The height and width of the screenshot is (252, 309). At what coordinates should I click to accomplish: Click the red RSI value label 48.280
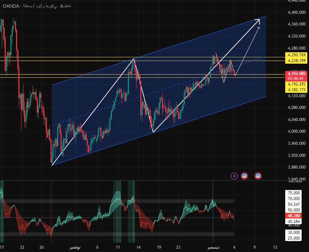(295, 215)
